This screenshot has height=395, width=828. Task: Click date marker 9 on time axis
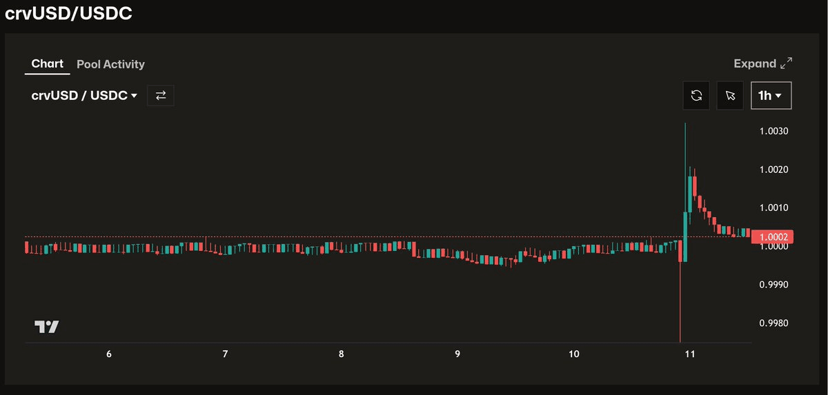(x=457, y=354)
